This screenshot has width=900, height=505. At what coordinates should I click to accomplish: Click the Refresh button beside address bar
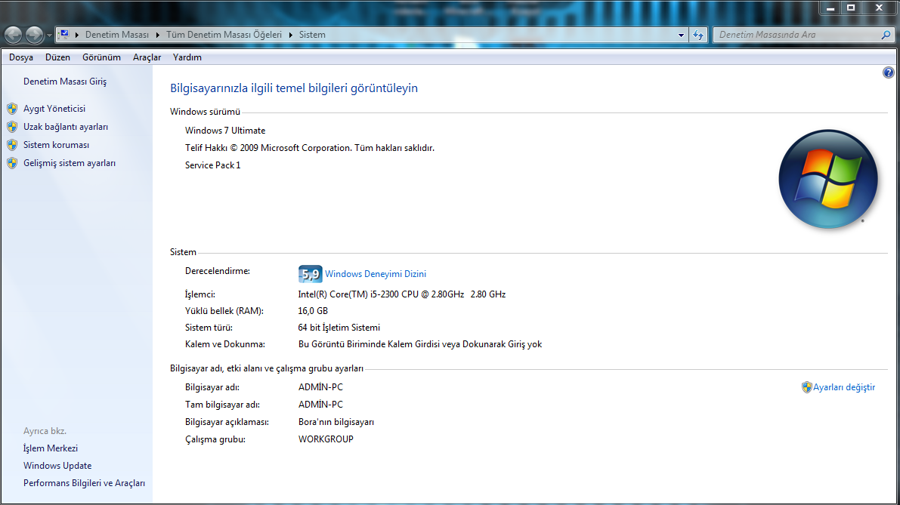[698, 35]
